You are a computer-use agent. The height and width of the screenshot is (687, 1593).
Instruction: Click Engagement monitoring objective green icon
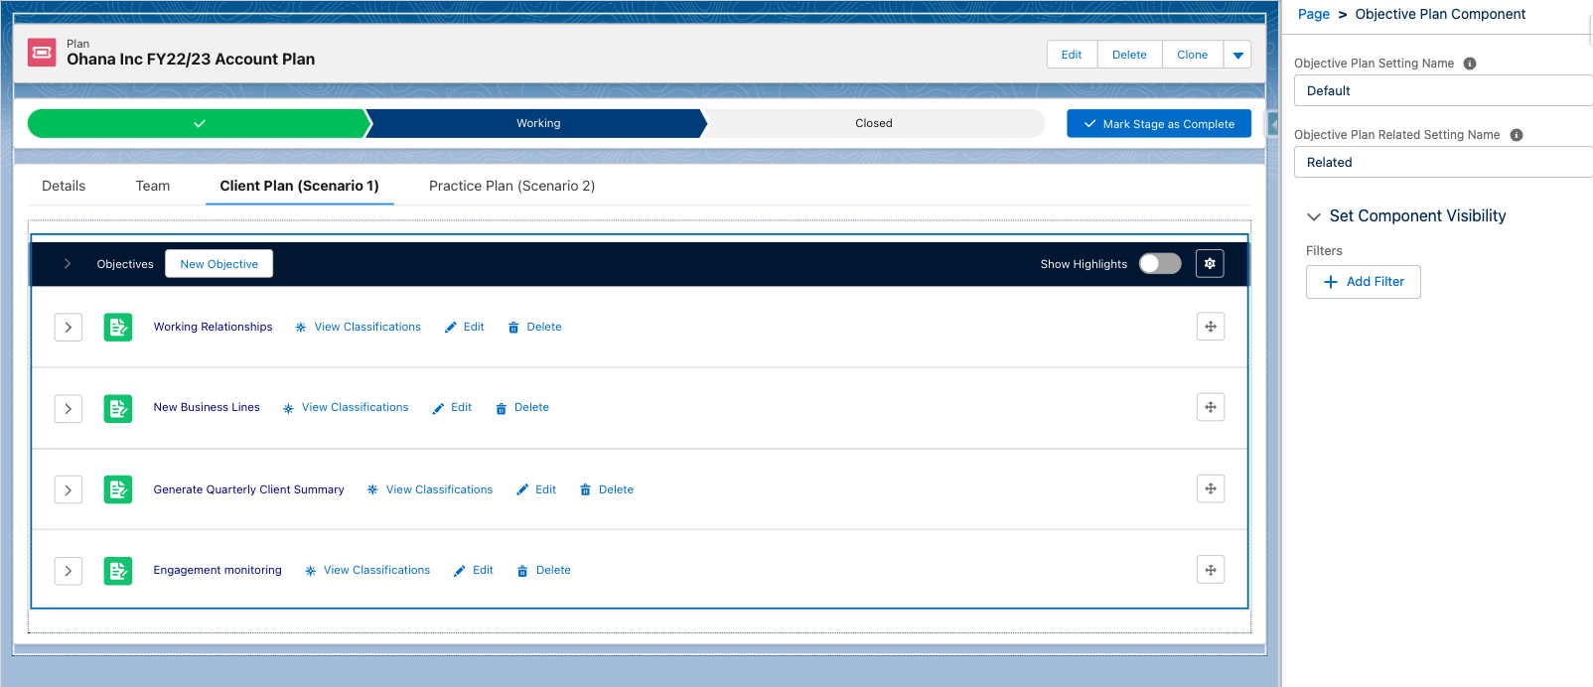(x=118, y=571)
